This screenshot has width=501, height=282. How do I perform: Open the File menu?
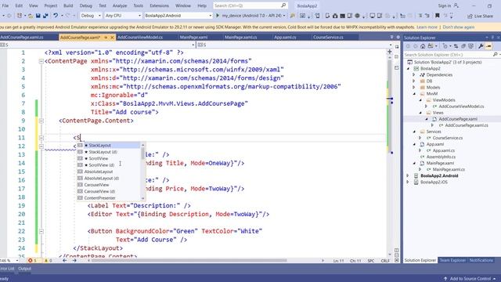click(x=5, y=5)
